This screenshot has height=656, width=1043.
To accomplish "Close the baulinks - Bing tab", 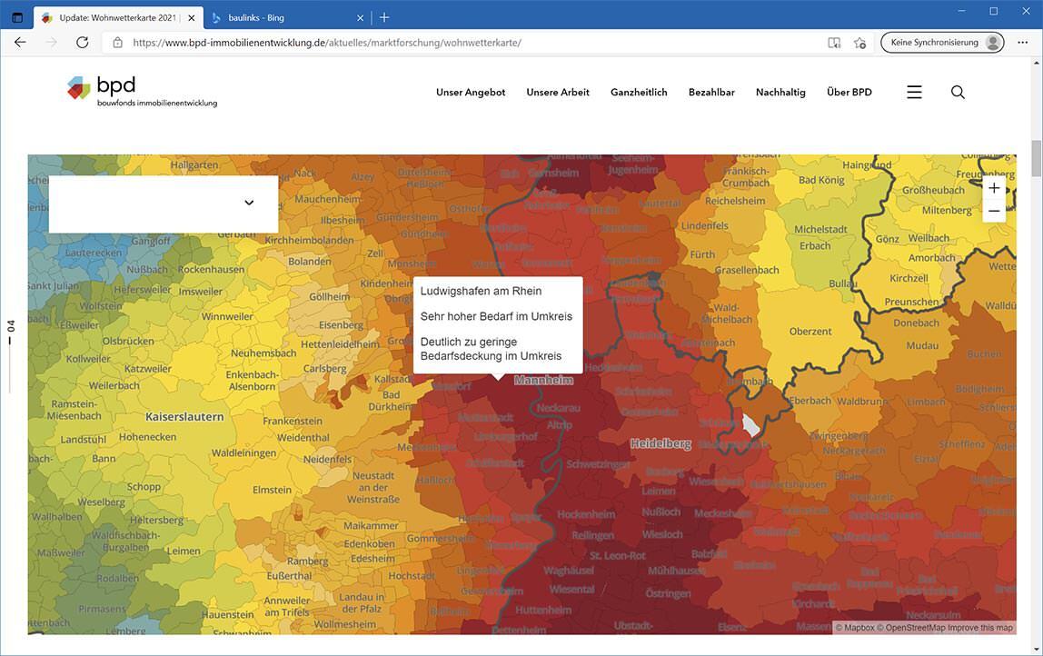I will tap(360, 18).
